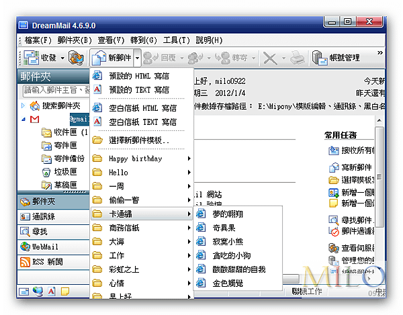Screen dimensions: 403x315
Task: Click 尋找郵件 in common tasks
Action: [351, 220]
